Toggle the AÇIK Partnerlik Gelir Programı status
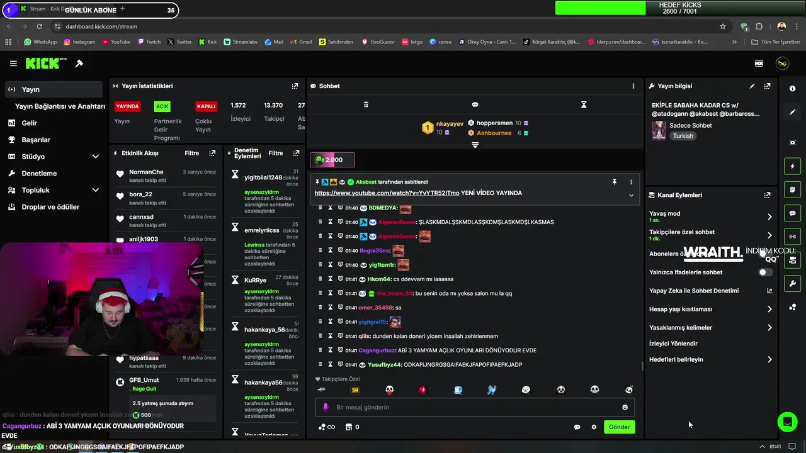806x453 pixels. pos(162,106)
